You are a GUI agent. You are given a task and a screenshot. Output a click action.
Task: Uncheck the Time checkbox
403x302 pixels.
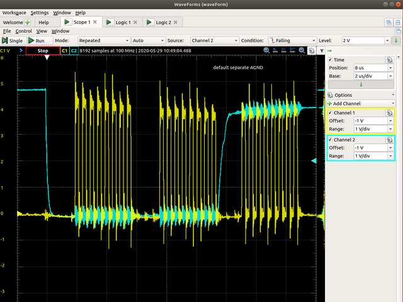click(330, 60)
